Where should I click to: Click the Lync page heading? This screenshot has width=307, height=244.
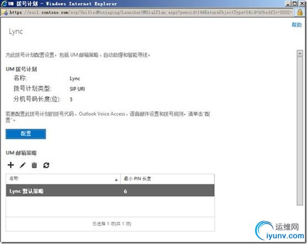click(16, 32)
